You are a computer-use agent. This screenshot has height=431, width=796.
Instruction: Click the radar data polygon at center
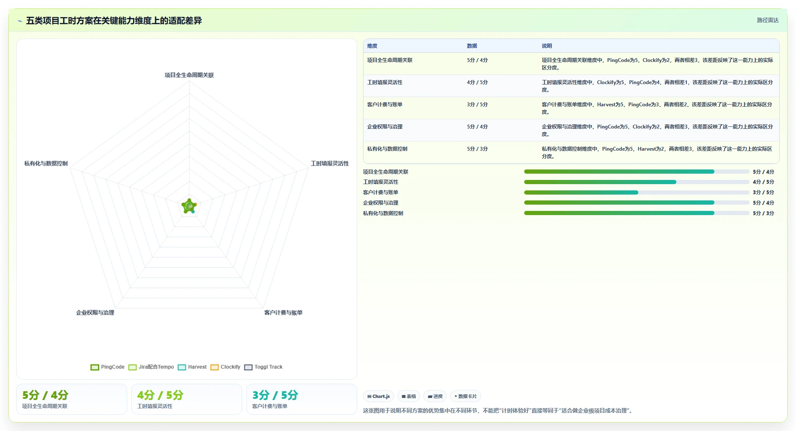pos(189,206)
